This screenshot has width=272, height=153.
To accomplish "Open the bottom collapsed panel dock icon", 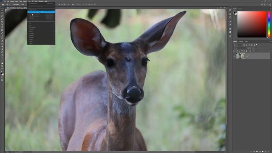I will [230, 36].
